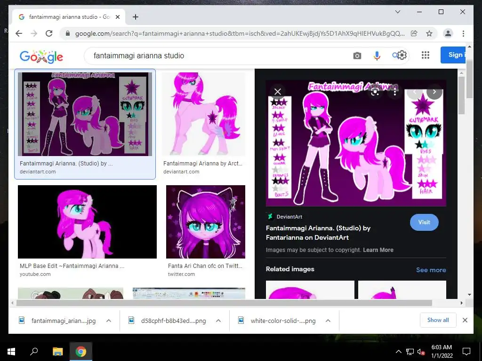
Task: Expand options for d58cphf-b8b43ed...png download
Action: point(218,321)
